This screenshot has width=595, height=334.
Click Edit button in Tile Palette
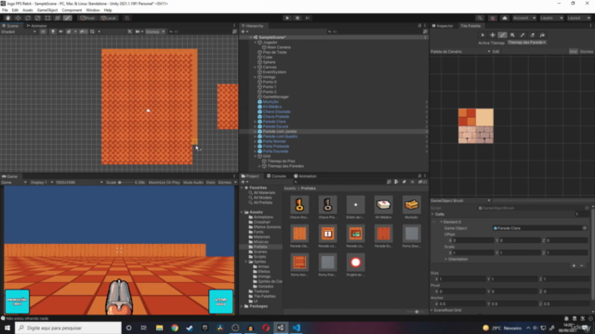tap(496, 52)
